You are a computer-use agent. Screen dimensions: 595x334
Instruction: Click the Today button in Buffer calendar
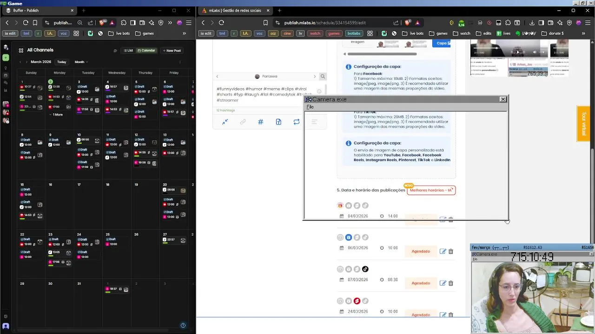point(62,62)
